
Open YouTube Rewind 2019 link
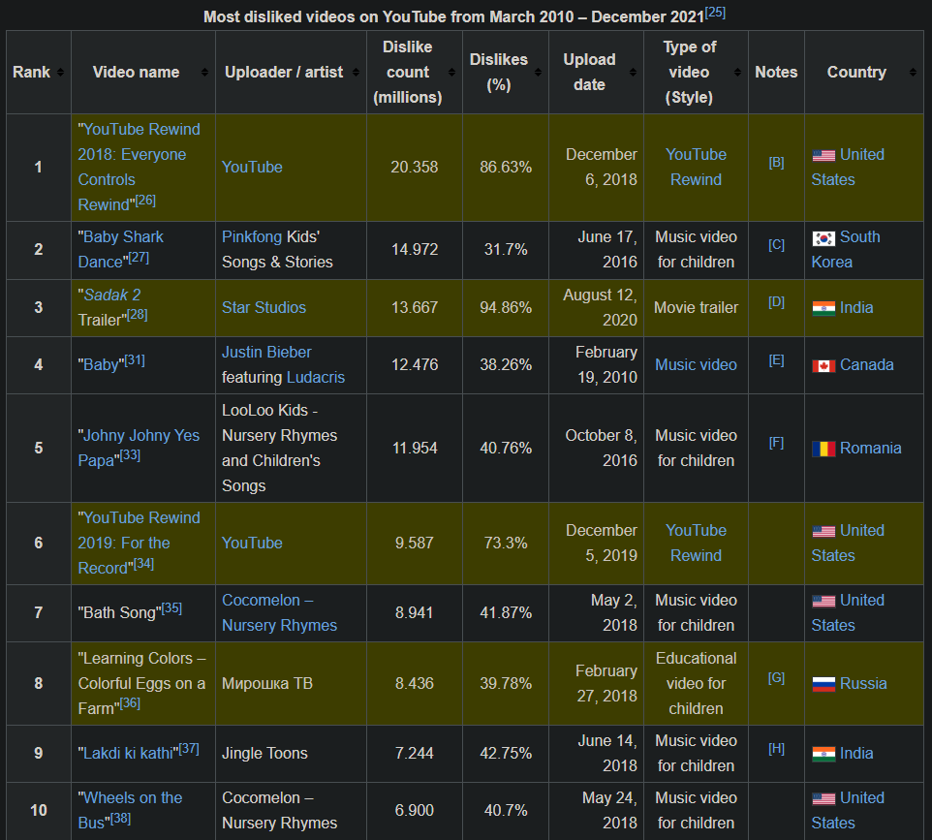[x=140, y=543]
